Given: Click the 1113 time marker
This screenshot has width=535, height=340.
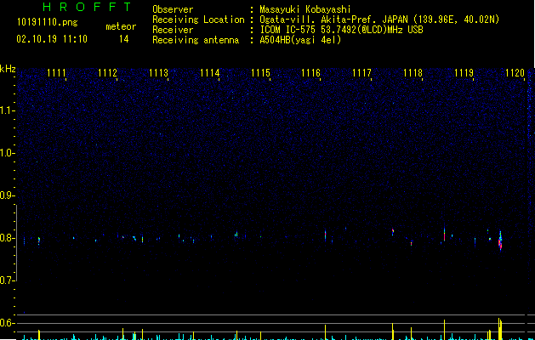Looking at the screenshot, I should [x=159, y=73].
